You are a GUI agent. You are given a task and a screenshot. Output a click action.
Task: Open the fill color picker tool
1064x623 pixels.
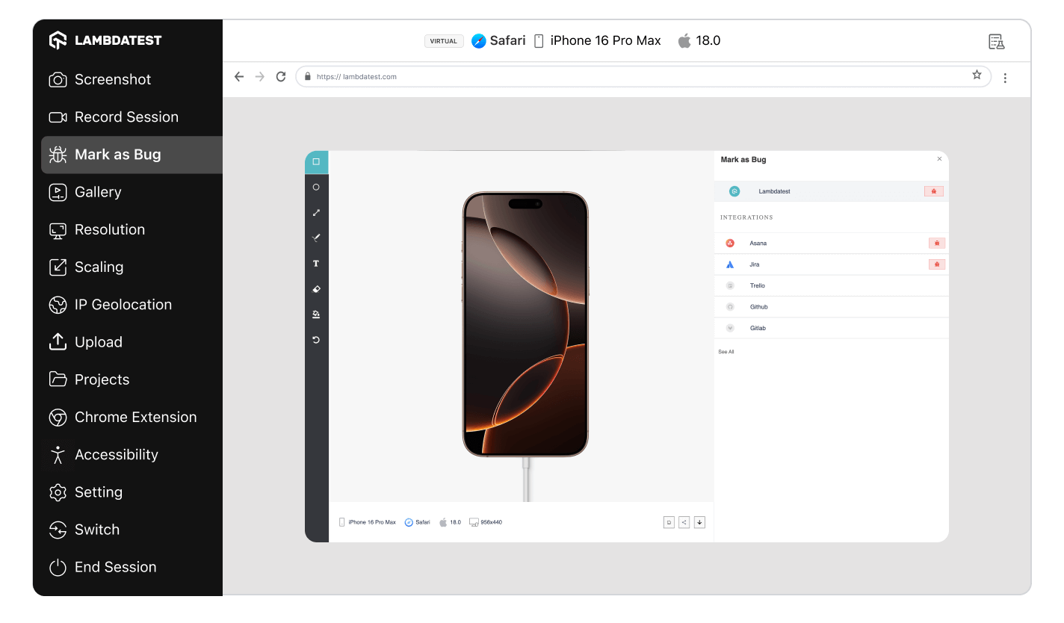[316, 314]
